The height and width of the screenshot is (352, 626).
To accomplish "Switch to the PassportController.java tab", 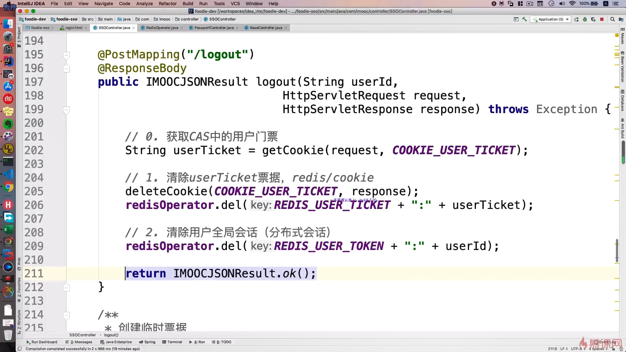I will (x=214, y=28).
